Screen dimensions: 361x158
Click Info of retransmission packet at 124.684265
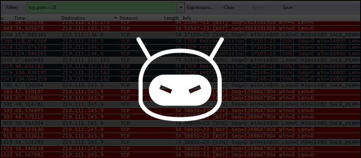click(x=272, y=54)
